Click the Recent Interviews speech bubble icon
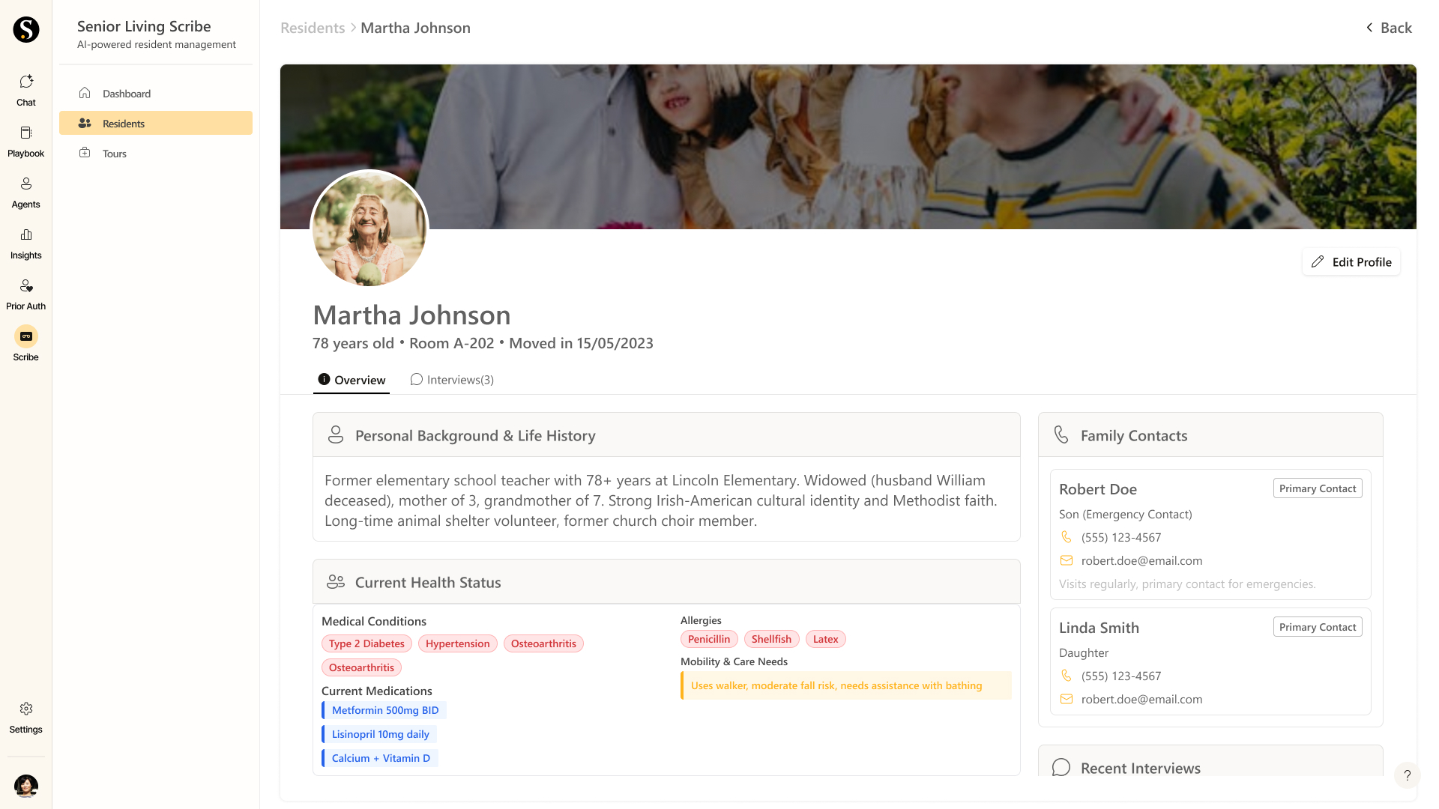This screenshot has width=1439, height=809. coord(1061,768)
